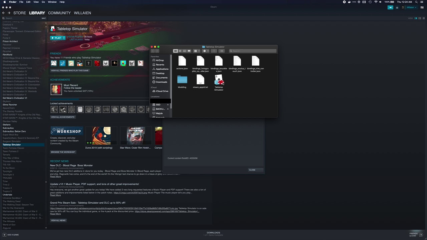Open Applications in Finder sidebar
Image resolution: width=427 pixels, height=240 pixels.
point(162,69)
